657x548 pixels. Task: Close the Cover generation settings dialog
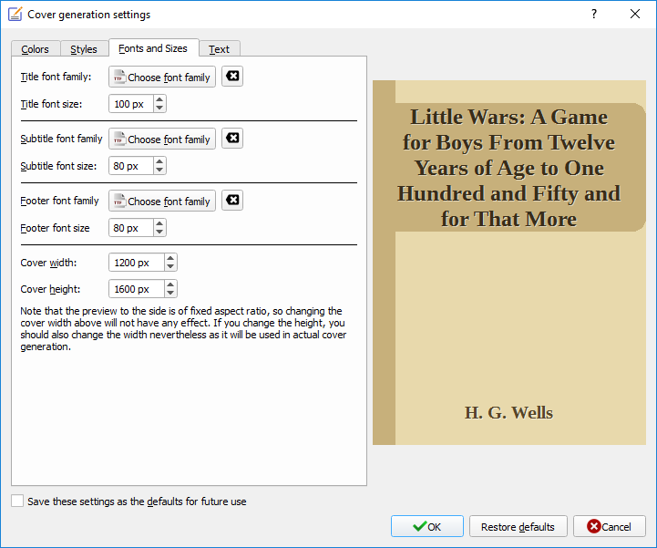pos(635,14)
